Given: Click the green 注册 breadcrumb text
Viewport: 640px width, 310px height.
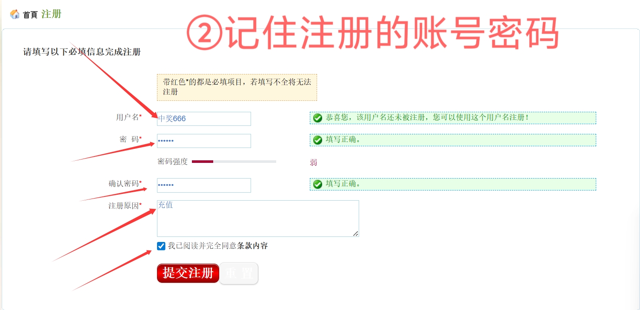Looking at the screenshot, I should point(51,14).
